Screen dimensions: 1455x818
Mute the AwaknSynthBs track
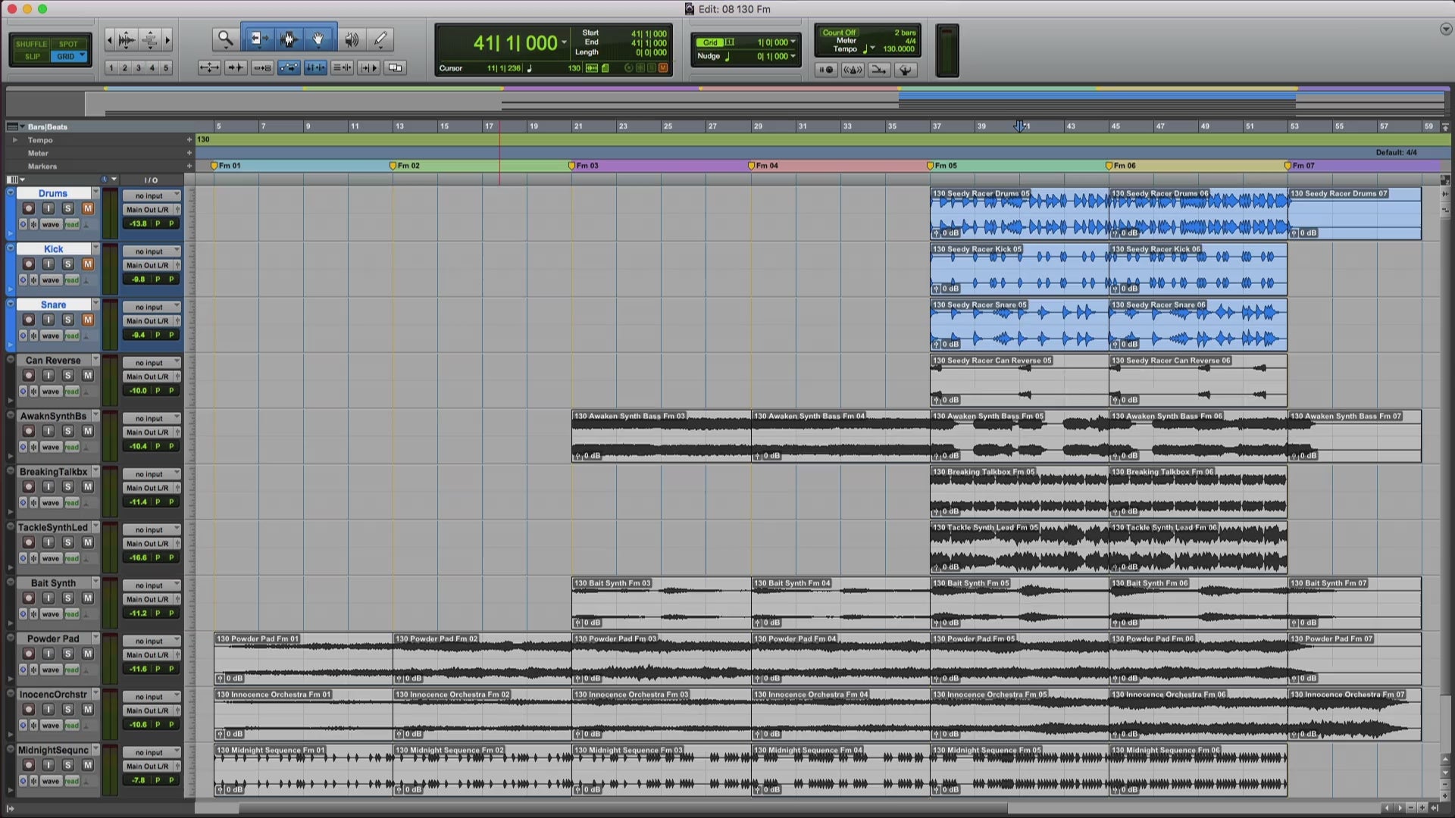(88, 431)
